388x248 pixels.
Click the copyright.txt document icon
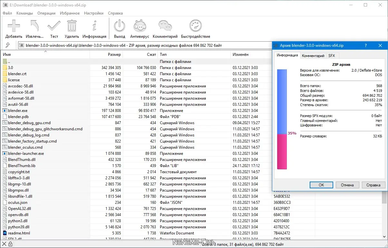point(5,172)
